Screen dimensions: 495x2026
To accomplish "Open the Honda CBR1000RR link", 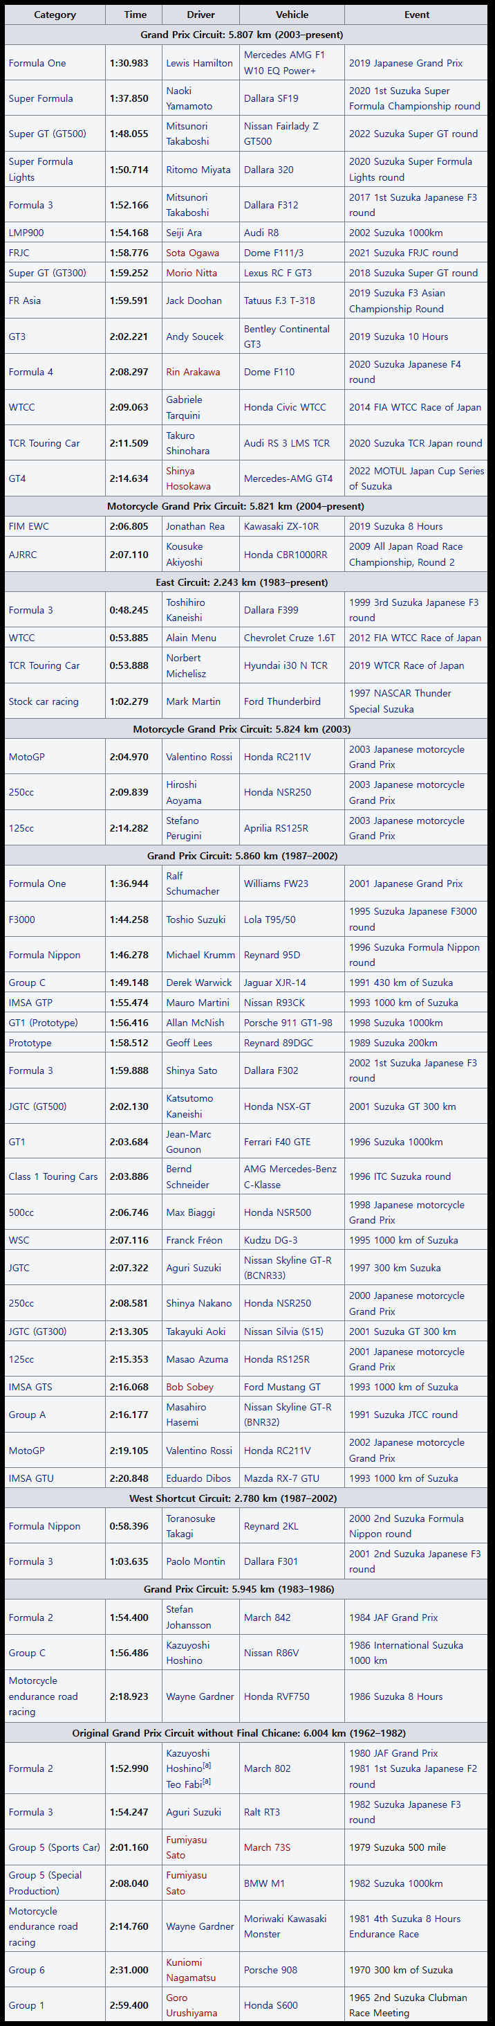I will coord(286,555).
